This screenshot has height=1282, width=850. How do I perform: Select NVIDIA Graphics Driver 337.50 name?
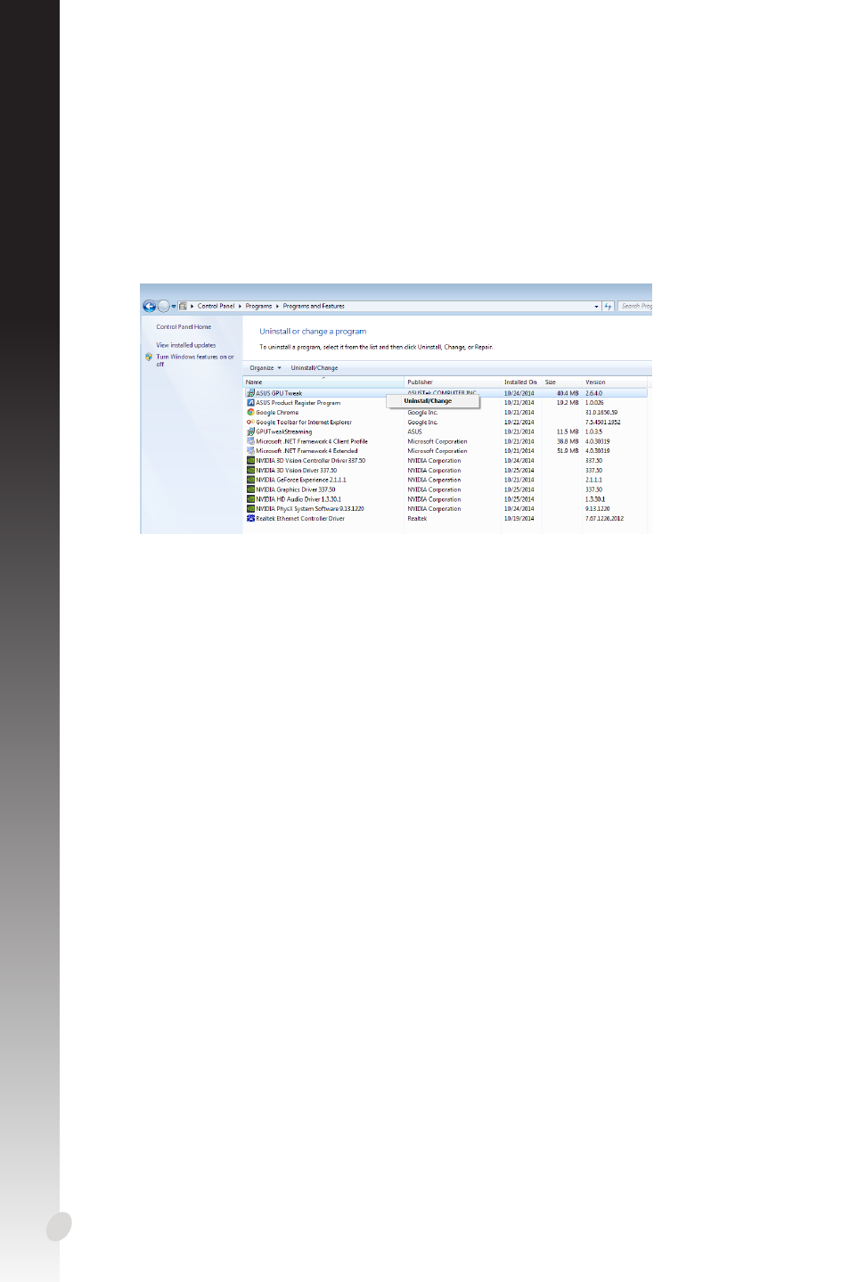click(296, 489)
